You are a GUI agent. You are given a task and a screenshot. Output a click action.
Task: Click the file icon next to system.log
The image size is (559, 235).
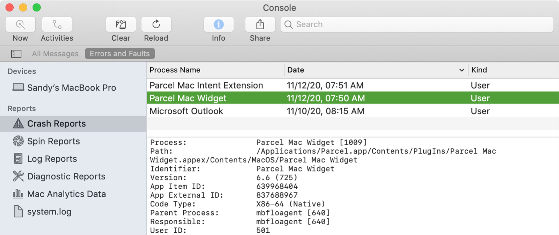18,211
